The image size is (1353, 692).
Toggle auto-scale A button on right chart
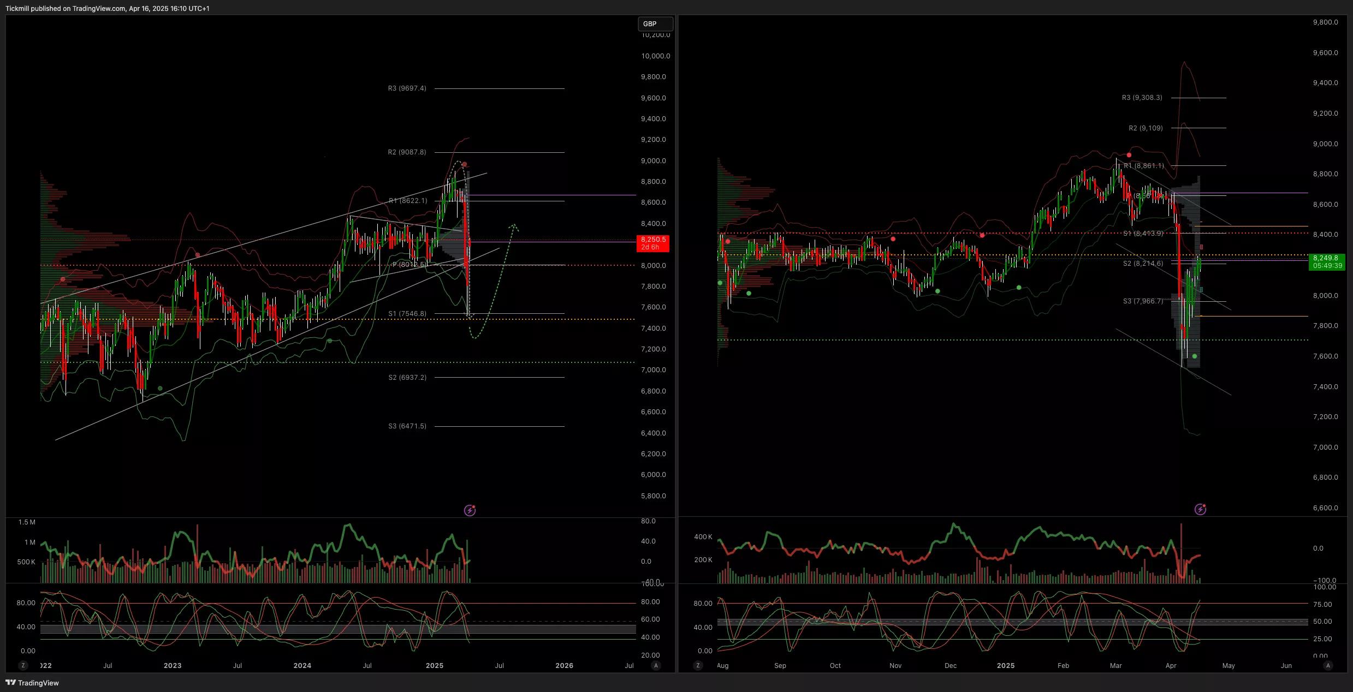[1328, 665]
